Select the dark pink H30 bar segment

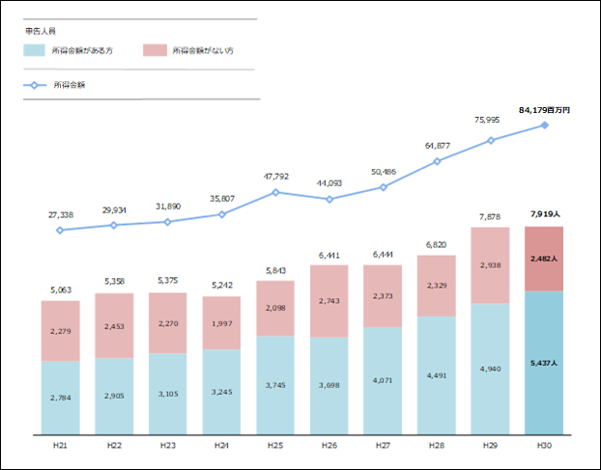click(x=544, y=259)
